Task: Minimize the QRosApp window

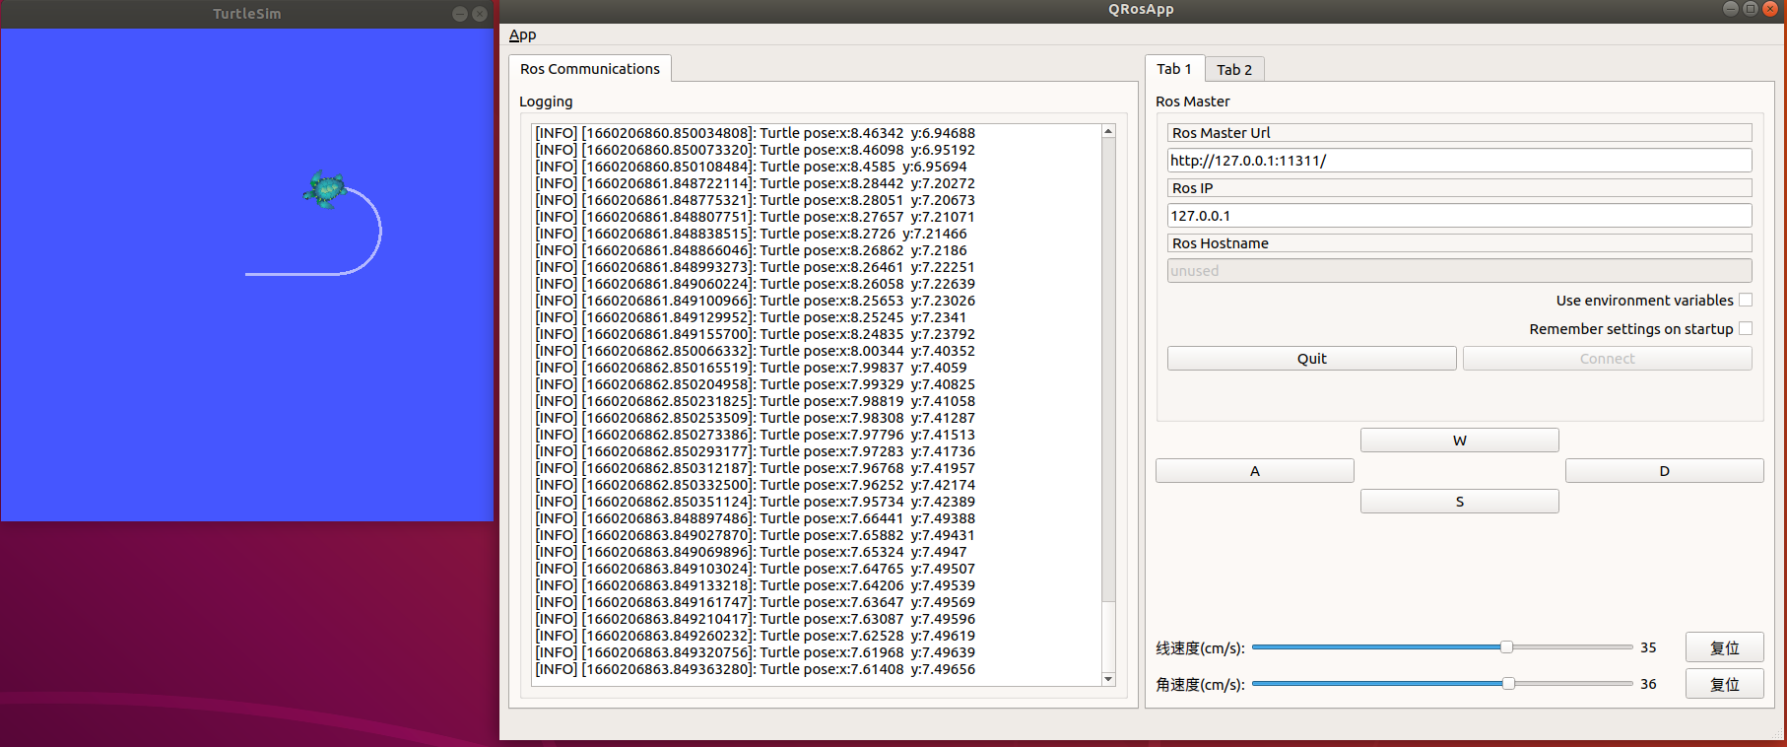Action: tap(1731, 9)
